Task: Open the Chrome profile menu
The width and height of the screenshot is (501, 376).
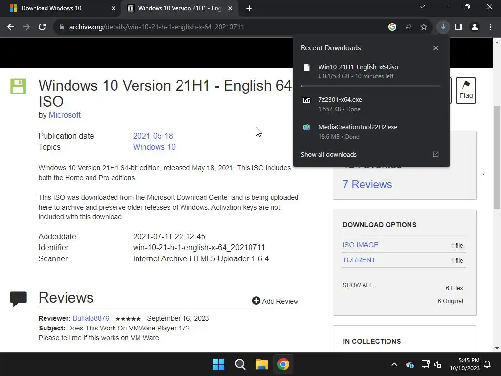Action: tap(475, 27)
